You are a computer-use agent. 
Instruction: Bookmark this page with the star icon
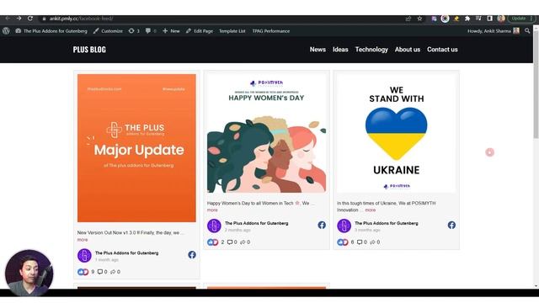(419, 19)
